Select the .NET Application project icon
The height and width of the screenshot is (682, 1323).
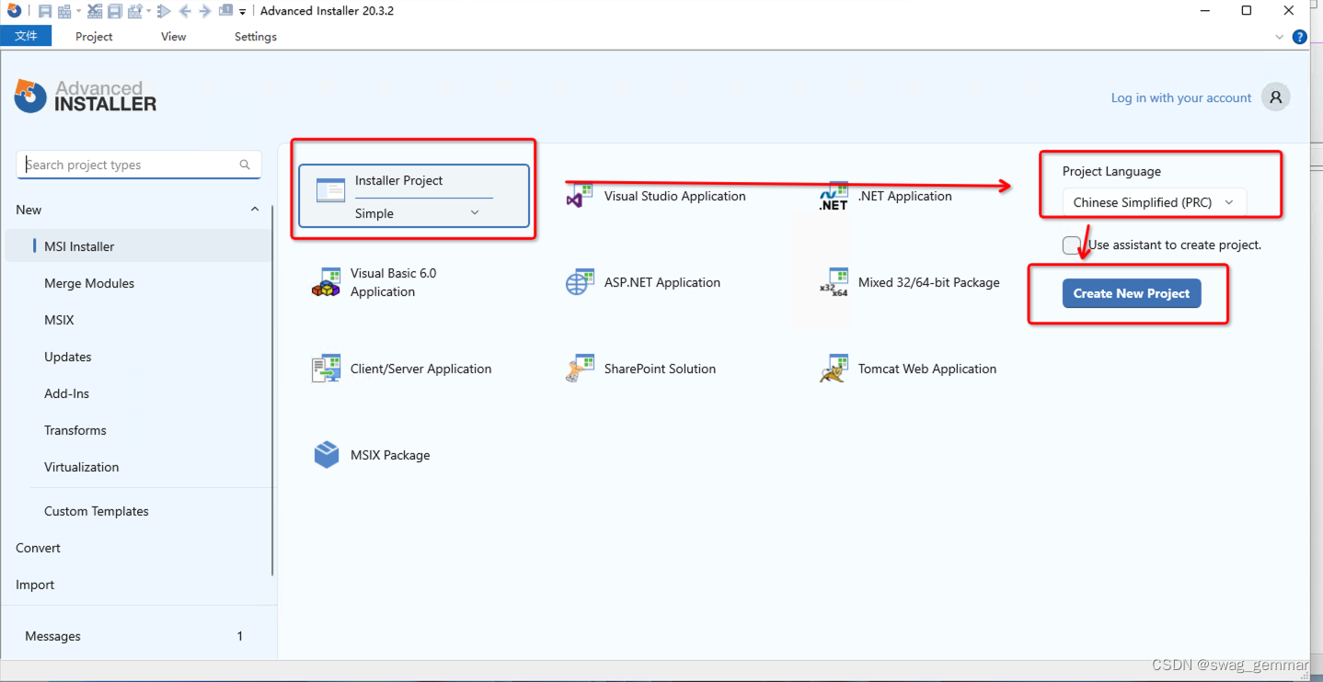pos(834,194)
